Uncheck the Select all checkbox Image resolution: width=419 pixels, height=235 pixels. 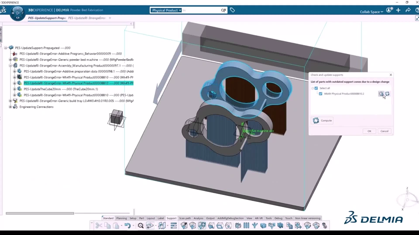pos(316,88)
